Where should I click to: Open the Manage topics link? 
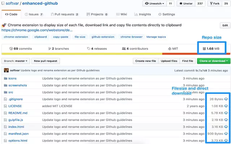(x=156, y=37)
